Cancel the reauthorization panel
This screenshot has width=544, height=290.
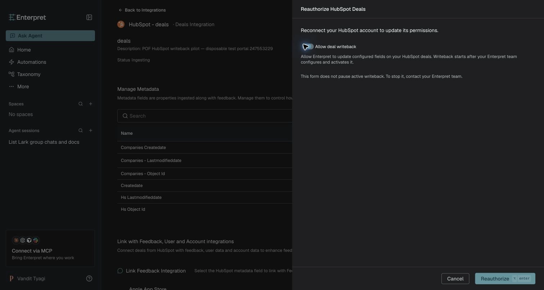click(455, 278)
